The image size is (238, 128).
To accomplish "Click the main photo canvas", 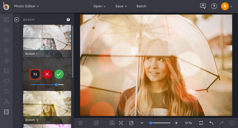I will pyautogui.click(x=156, y=65).
